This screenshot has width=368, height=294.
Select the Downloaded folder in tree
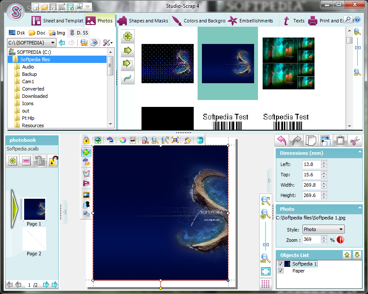[35, 96]
